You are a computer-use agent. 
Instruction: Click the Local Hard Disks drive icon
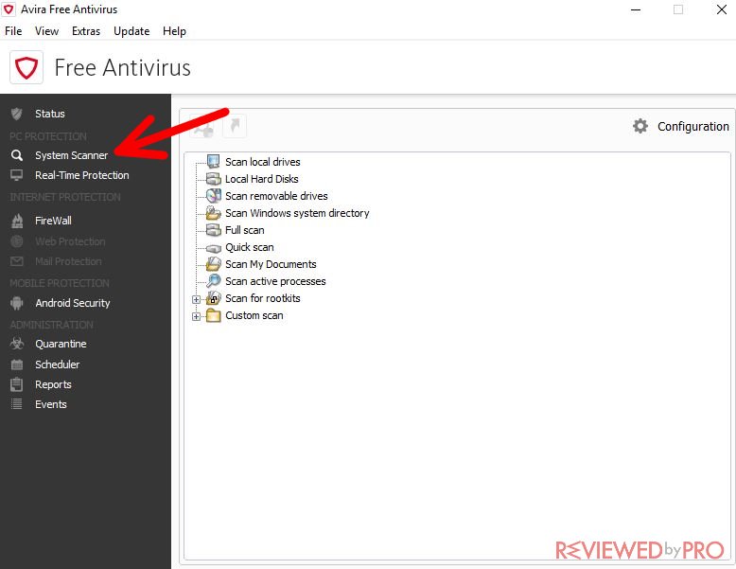pos(214,179)
